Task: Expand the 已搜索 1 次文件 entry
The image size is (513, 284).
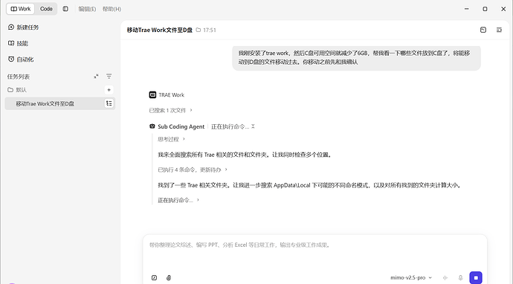Action: pyautogui.click(x=170, y=110)
